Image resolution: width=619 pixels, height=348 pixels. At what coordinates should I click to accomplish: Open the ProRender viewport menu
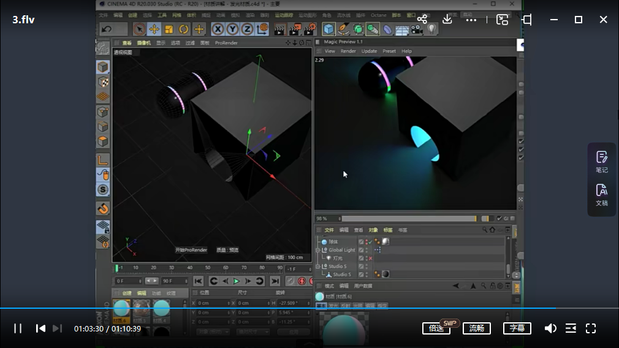[x=226, y=43]
